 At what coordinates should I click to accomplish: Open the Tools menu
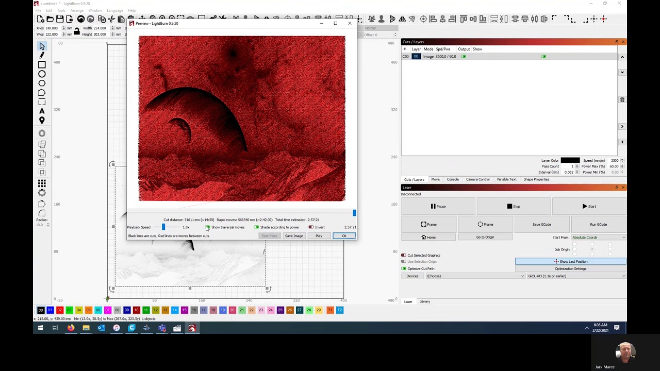61,10
